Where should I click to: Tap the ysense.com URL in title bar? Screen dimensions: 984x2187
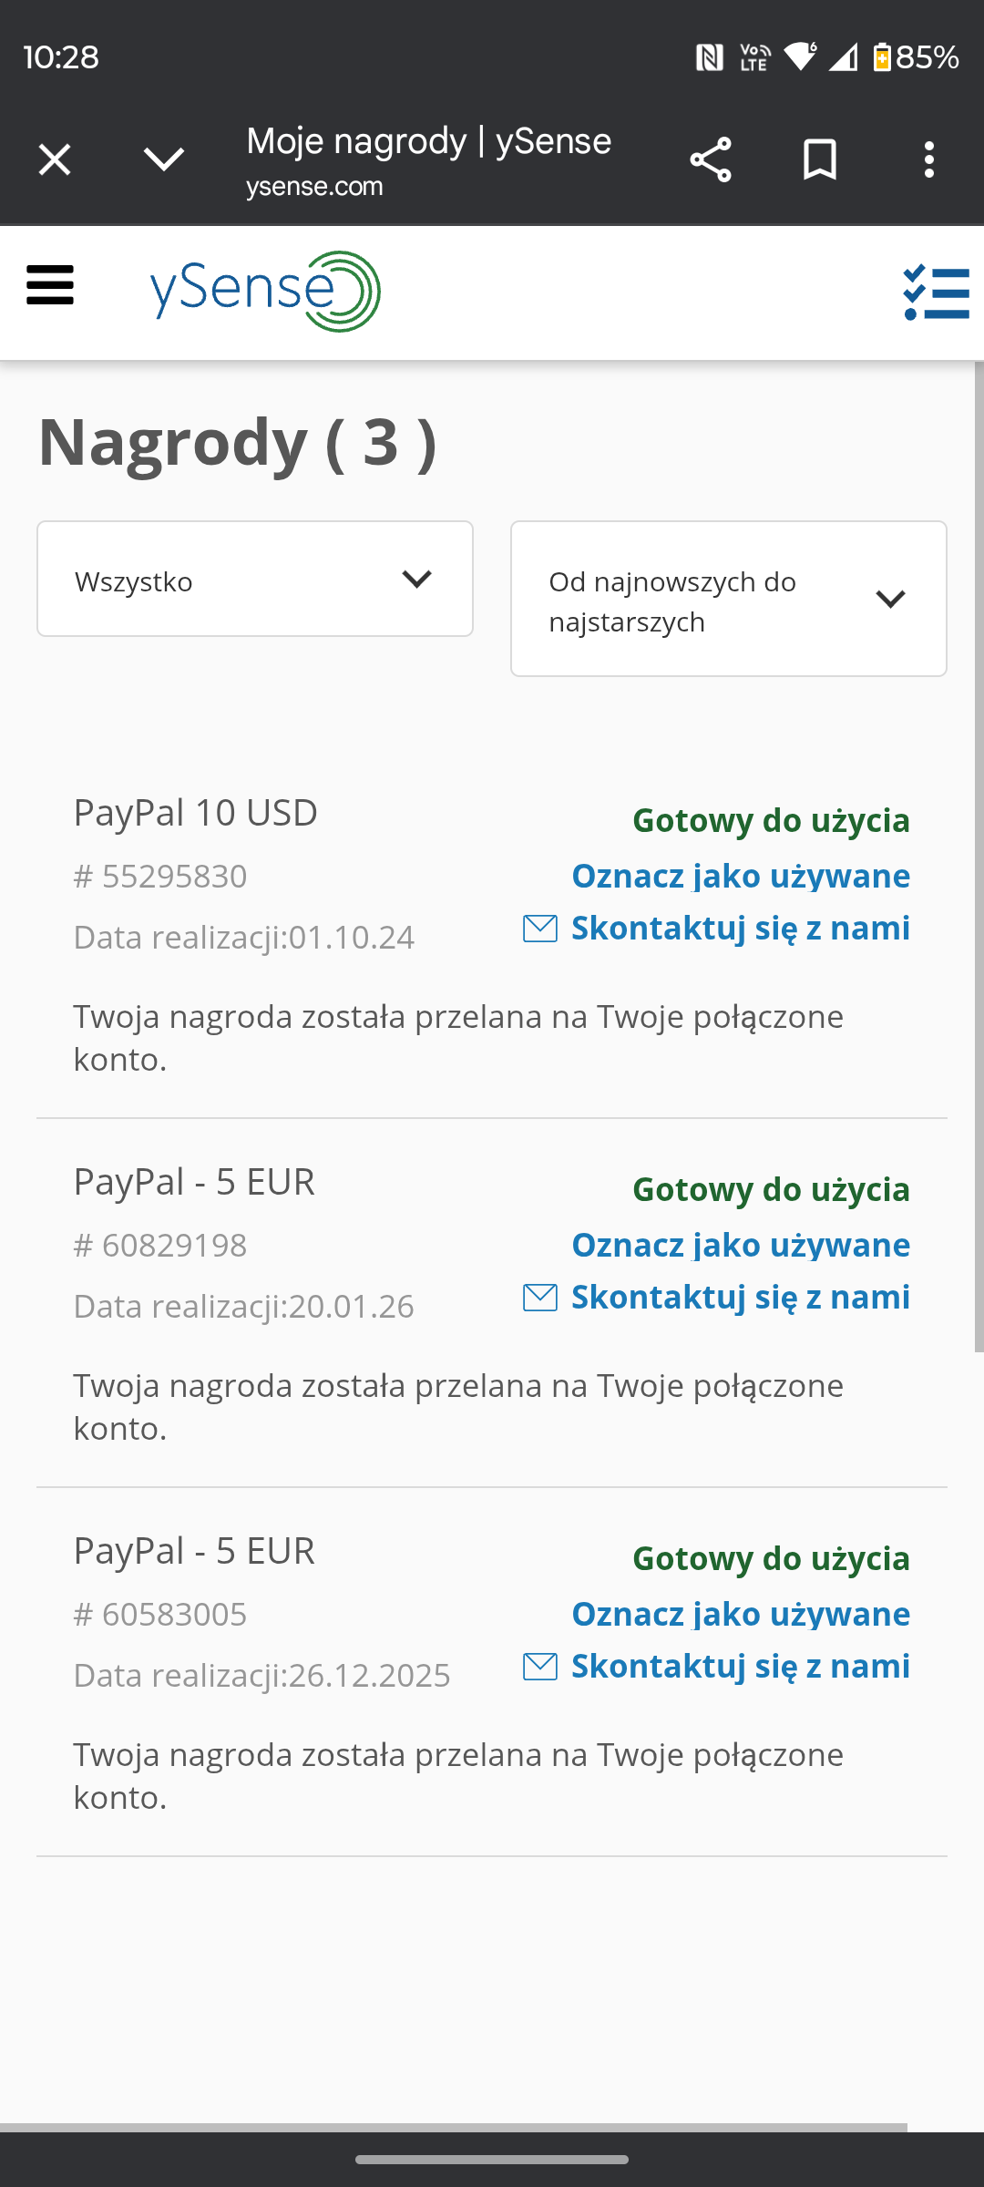[x=314, y=187]
